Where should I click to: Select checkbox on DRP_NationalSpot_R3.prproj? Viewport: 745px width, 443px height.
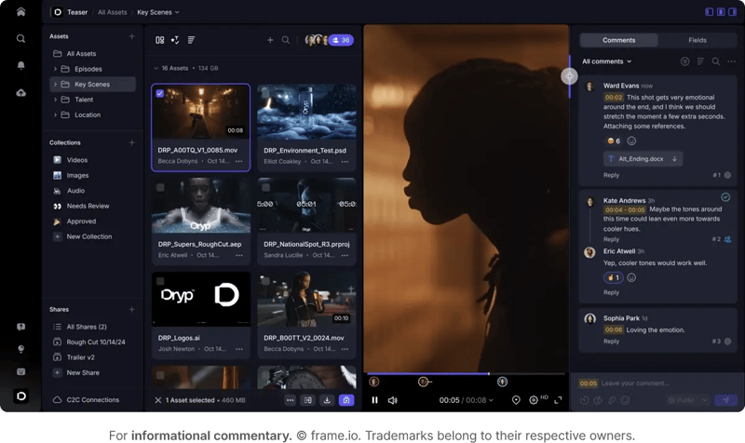pos(266,188)
